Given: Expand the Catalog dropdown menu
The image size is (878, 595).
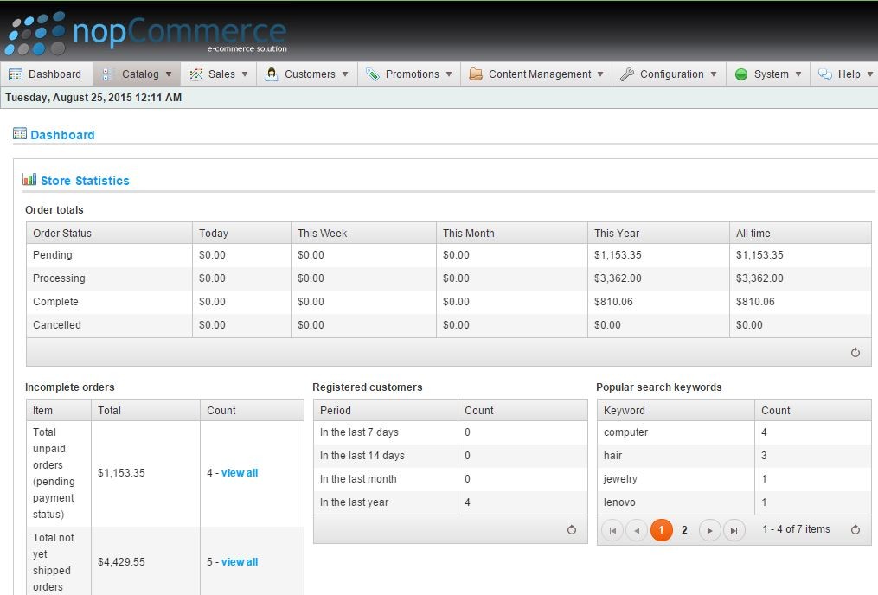Looking at the screenshot, I should point(138,74).
